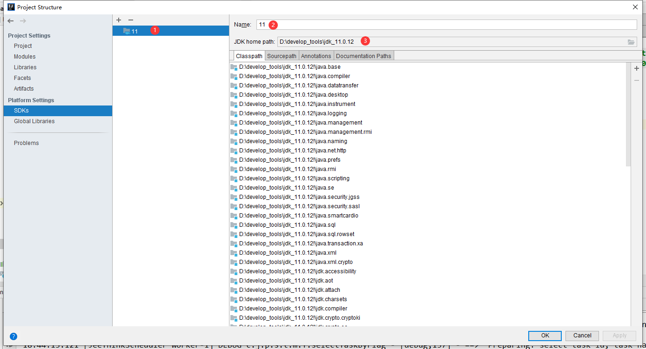Viewport: 646px width, 349px height.
Task: Select the java.security.jgss classpath entry
Action: pos(295,197)
